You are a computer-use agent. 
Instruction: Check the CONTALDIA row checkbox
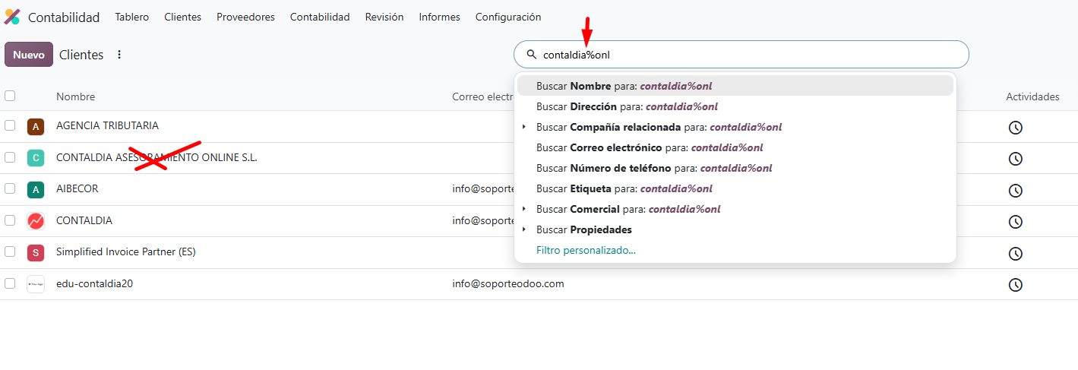tap(10, 220)
